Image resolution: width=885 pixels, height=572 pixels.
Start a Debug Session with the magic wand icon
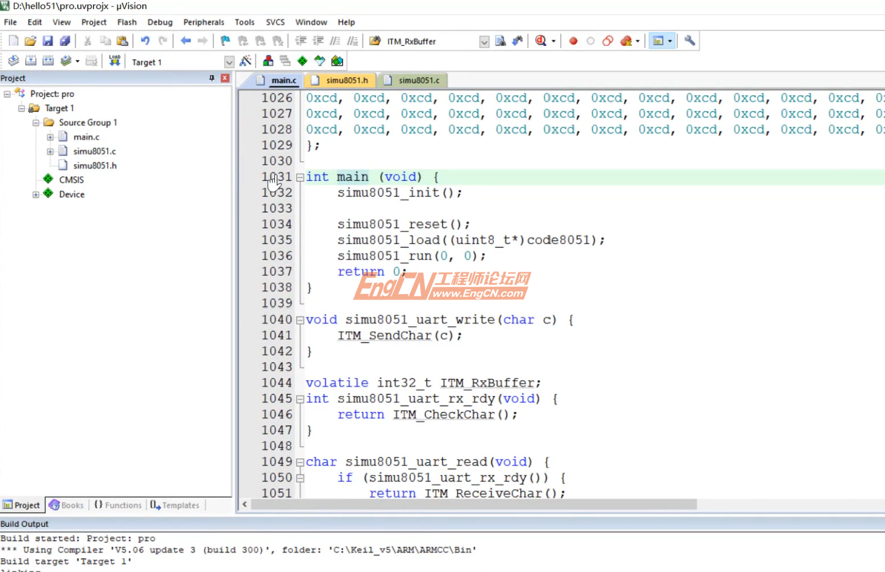click(542, 40)
